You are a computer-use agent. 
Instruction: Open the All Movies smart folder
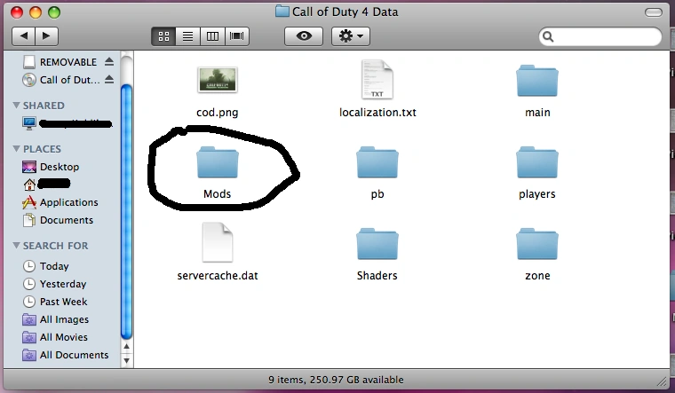tap(55, 337)
